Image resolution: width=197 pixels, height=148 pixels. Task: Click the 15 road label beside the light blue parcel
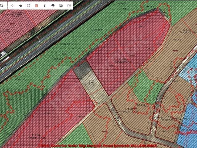click(179, 68)
